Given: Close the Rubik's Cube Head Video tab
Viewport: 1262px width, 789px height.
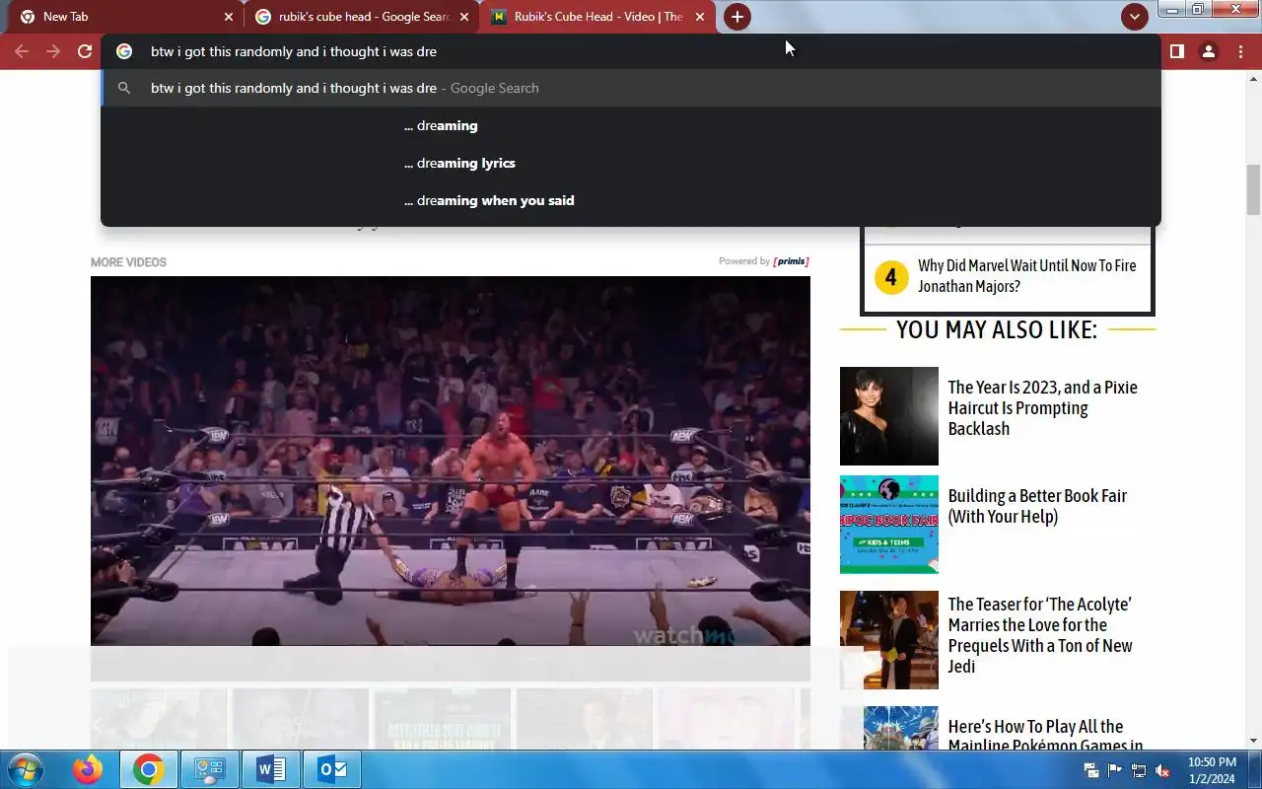Looking at the screenshot, I should [x=700, y=17].
